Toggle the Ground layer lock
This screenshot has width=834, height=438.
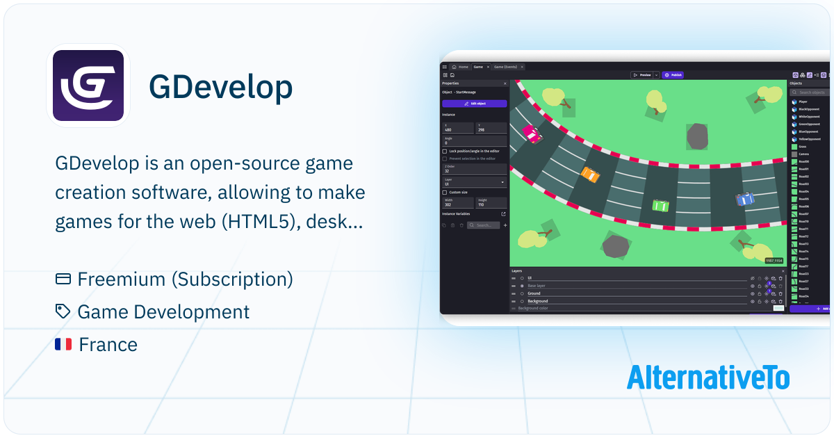coord(760,293)
